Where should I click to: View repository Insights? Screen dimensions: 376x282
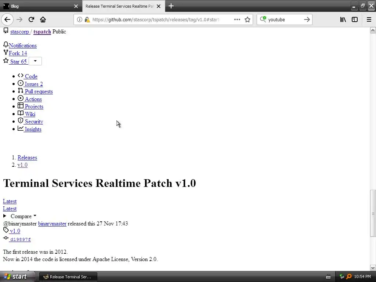[33, 129]
